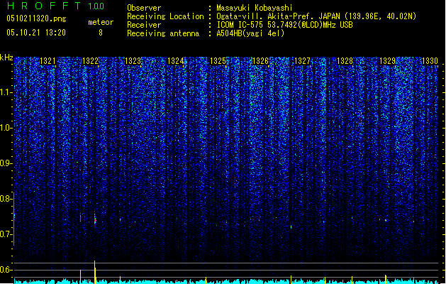Click the HROFFT 1.0.0 title text
The height and width of the screenshot is (284, 446).
[x=55, y=6]
